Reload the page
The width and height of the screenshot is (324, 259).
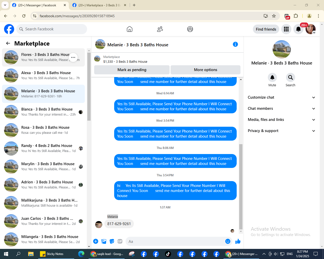24,16
